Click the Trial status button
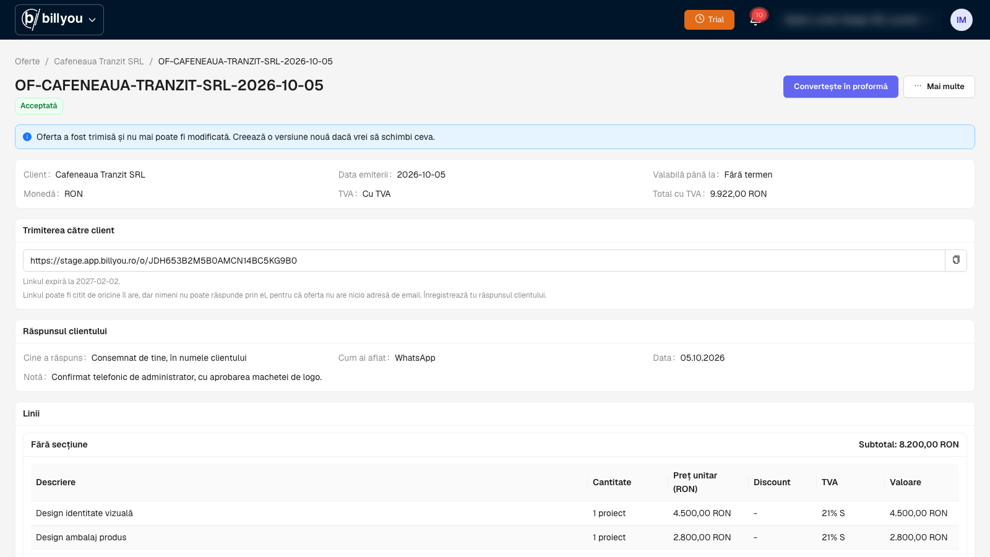The image size is (990, 557). (709, 20)
